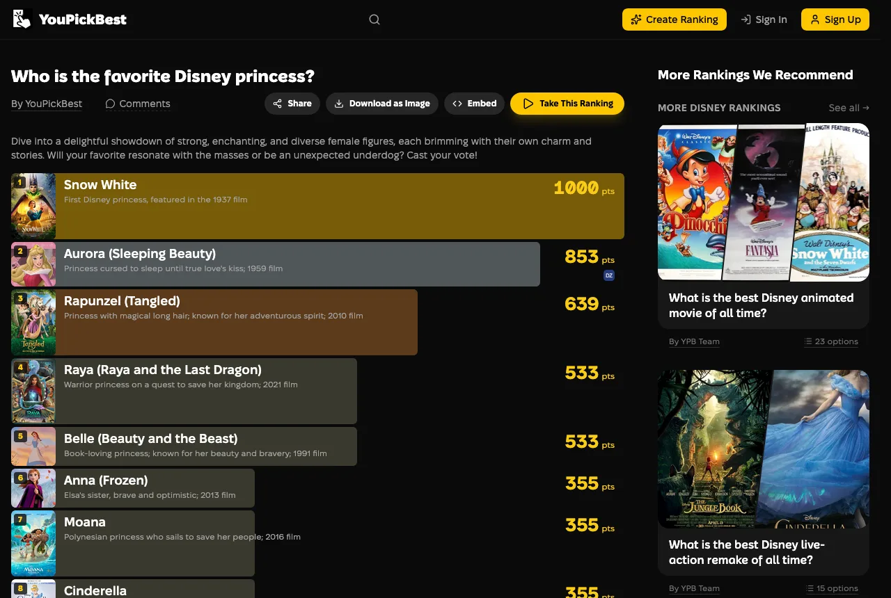Select the Rapunzel (Tangled) title
Image resolution: width=891 pixels, height=598 pixels.
tap(122, 301)
